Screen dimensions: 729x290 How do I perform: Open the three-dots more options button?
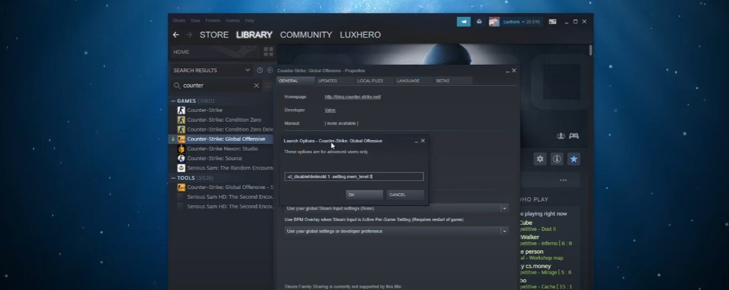coord(563,180)
